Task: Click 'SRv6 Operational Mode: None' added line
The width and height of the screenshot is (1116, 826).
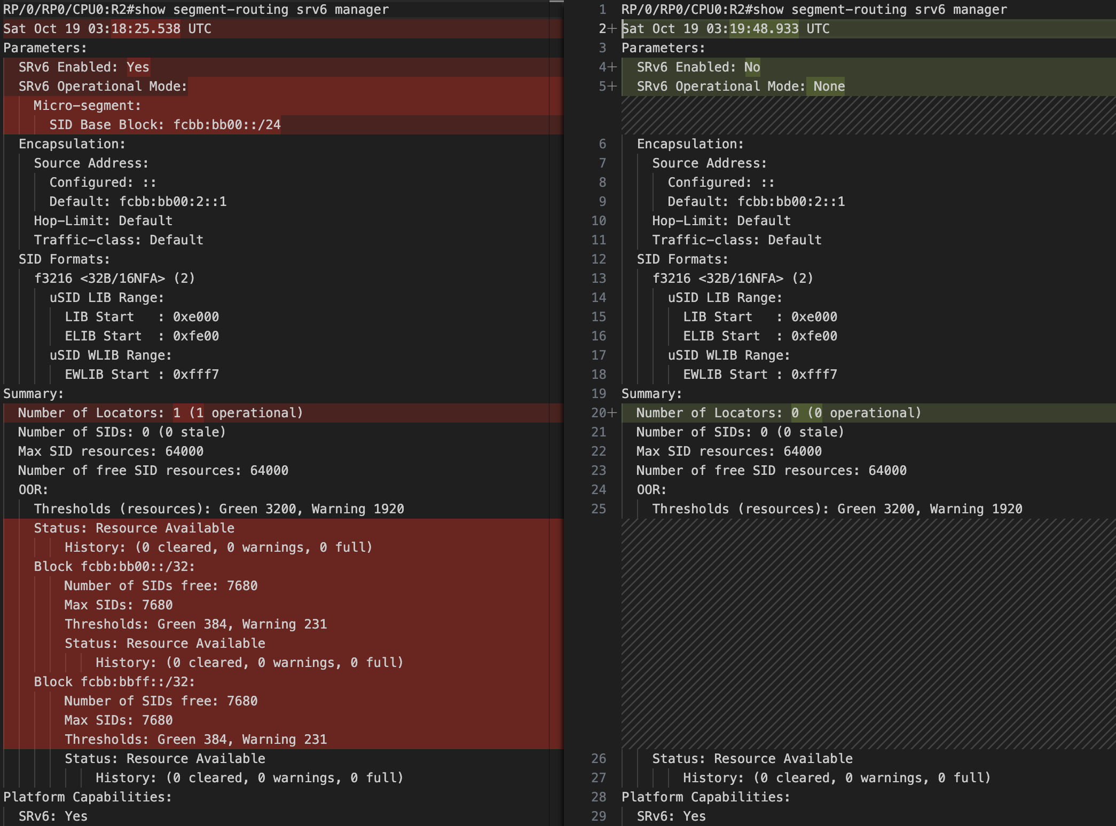Action: click(x=740, y=86)
